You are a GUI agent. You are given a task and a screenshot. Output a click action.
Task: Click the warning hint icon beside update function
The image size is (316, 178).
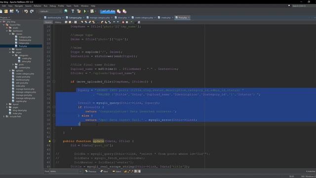tap(49, 141)
